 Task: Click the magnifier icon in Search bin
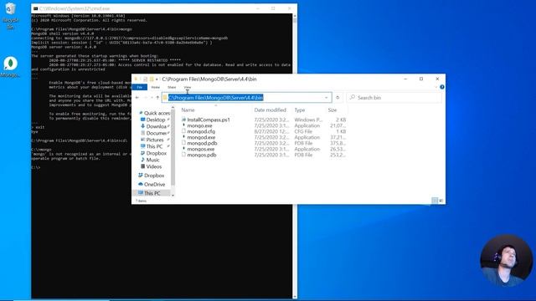pos(353,97)
